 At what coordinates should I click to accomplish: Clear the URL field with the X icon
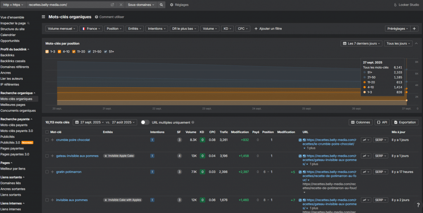(x=121, y=5)
